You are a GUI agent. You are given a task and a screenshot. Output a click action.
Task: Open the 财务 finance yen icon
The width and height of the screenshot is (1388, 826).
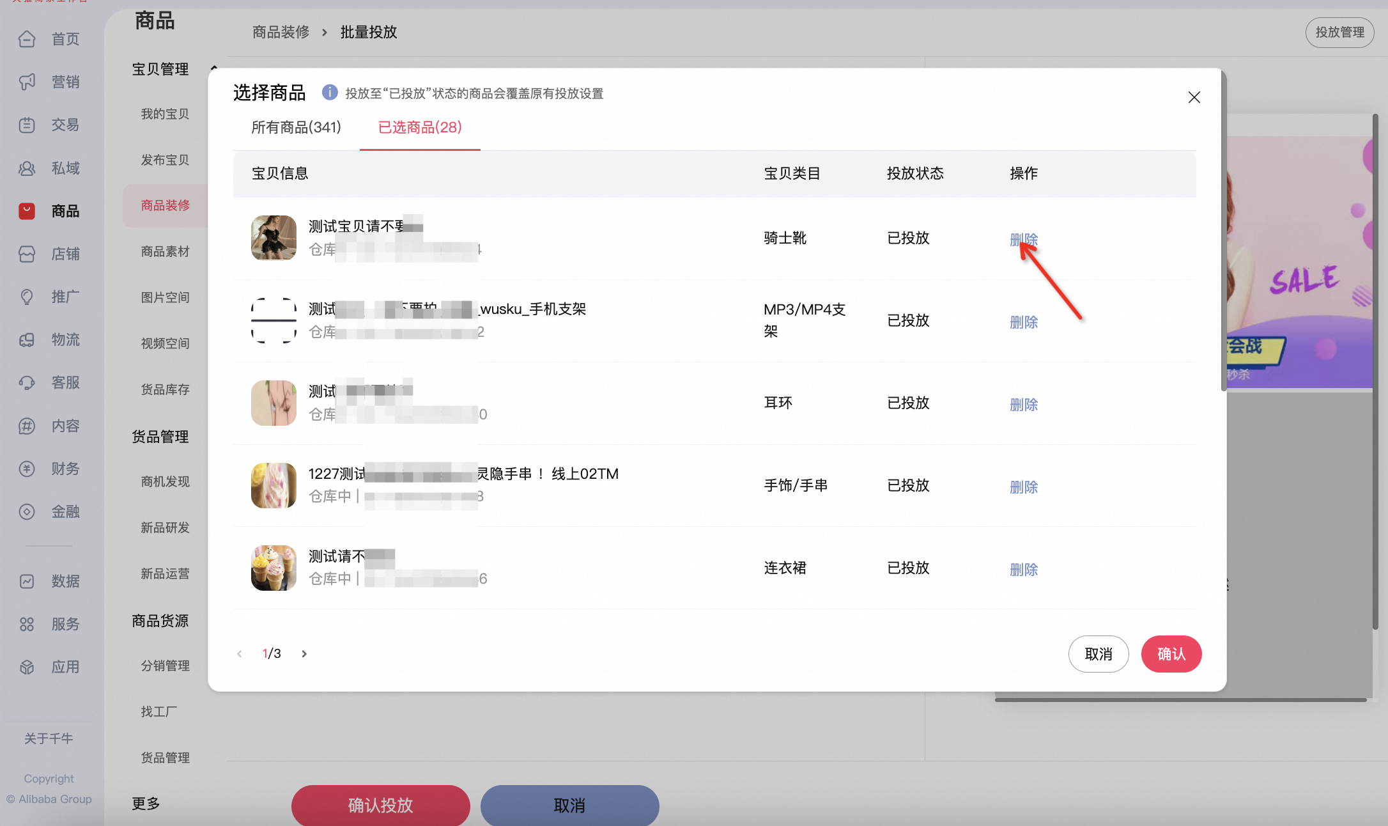[27, 469]
